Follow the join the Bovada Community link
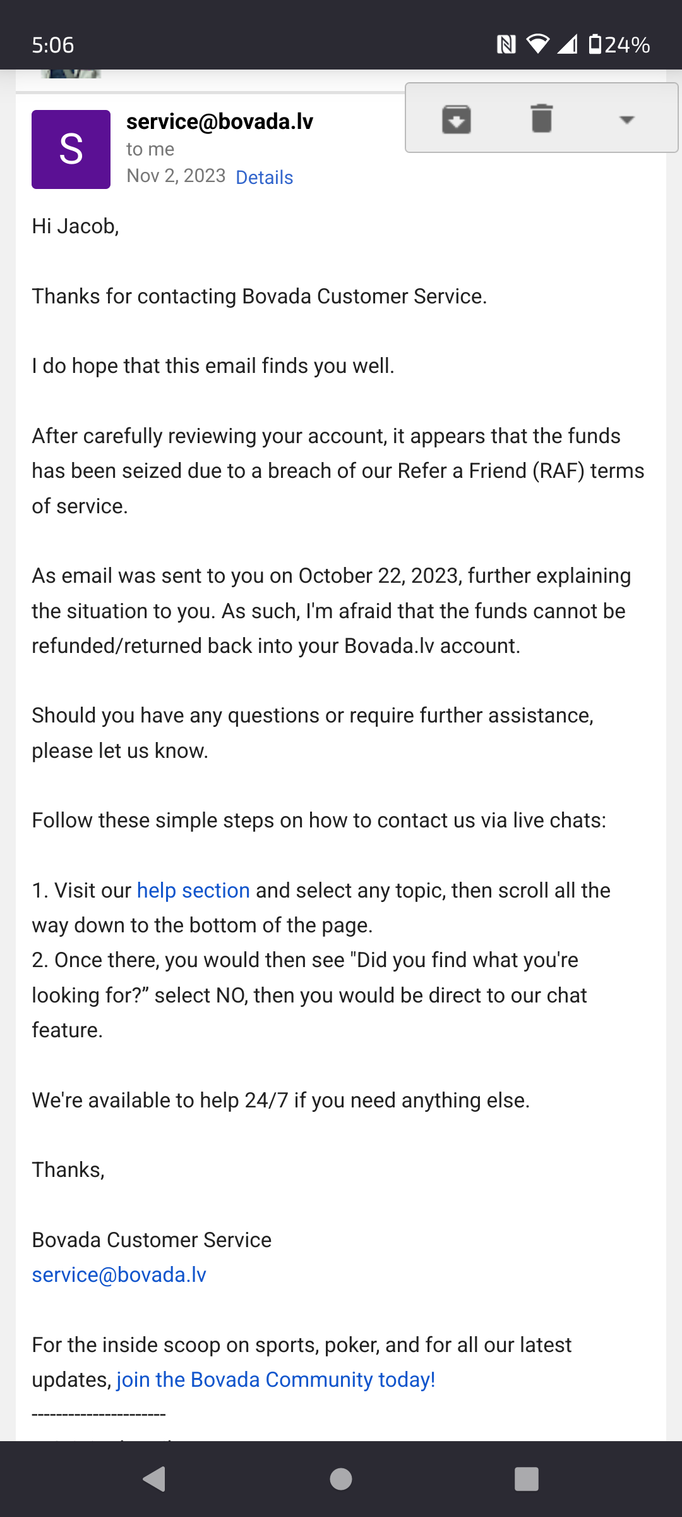Viewport: 682px width, 1517px height. tap(276, 1379)
